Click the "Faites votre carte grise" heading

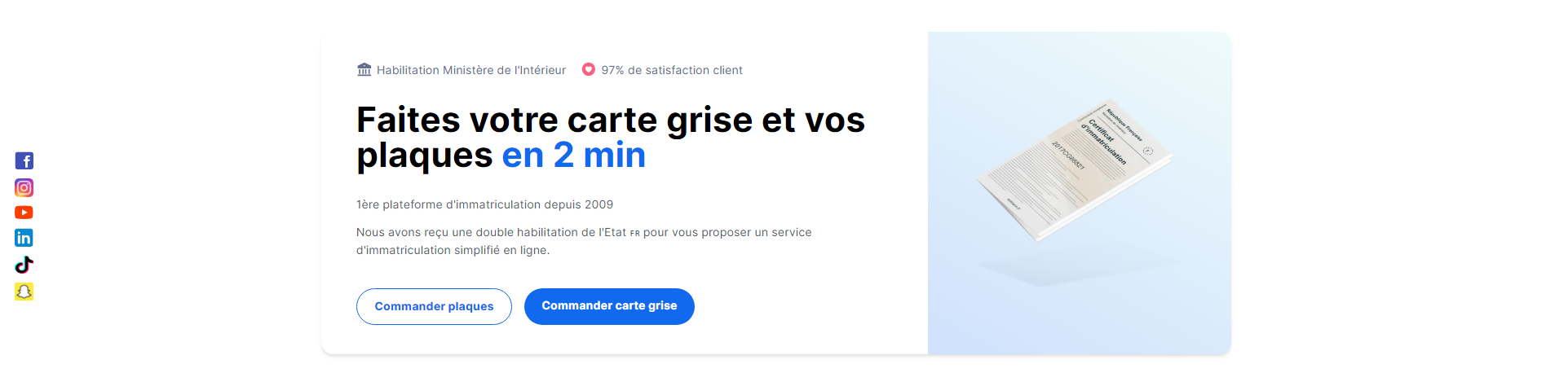(611, 137)
